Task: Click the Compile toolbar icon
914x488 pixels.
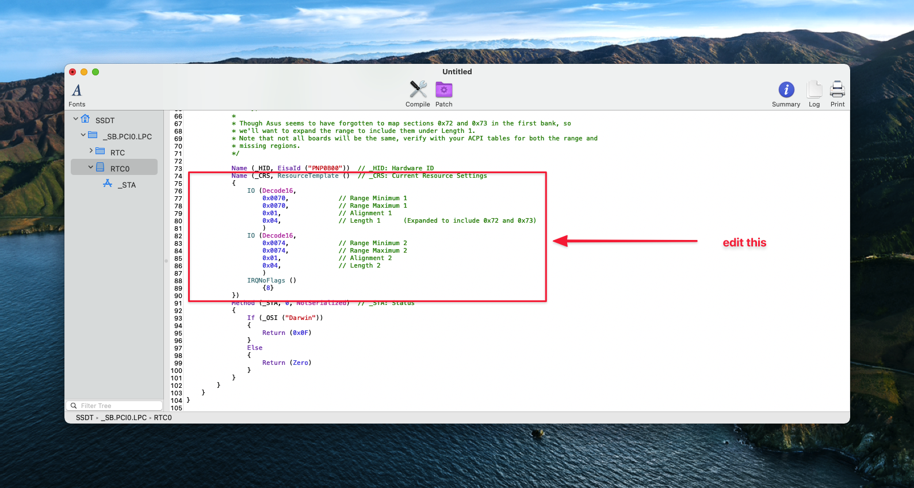Action: tap(418, 90)
